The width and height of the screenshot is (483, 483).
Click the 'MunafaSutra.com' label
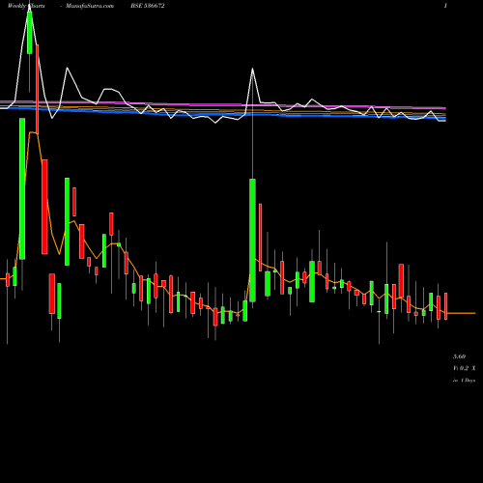90,6
